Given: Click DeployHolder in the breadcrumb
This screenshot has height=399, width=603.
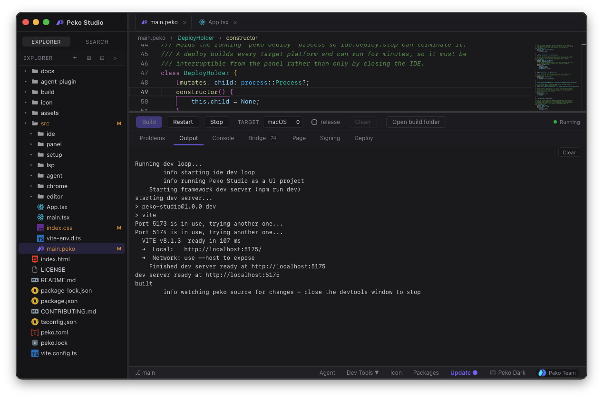Looking at the screenshot, I should point(196,38).
